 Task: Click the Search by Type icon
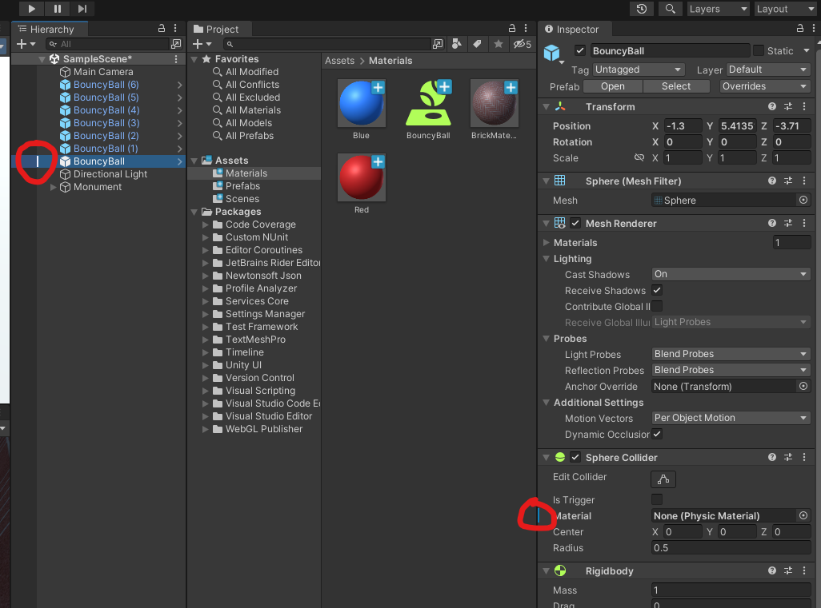457,44
